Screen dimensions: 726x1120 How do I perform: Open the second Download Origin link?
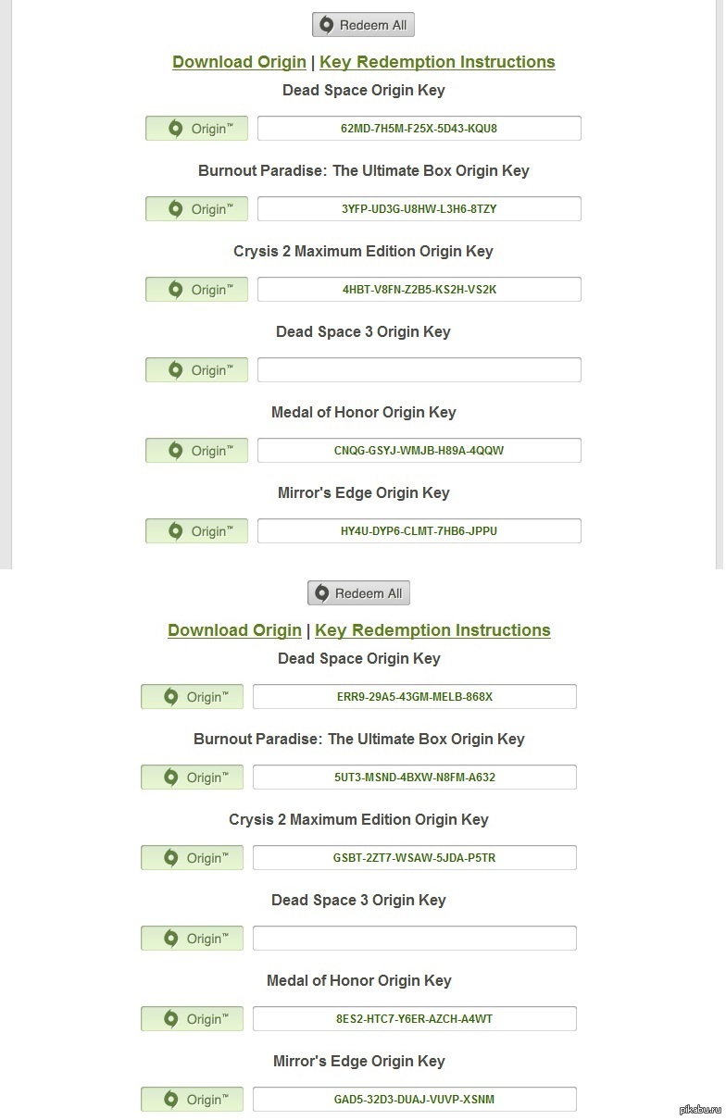pos(234,630)
